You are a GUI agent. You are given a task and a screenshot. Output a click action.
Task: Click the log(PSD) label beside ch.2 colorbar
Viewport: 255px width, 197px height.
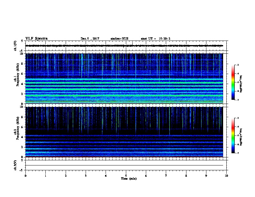click(x=241, y=137)
